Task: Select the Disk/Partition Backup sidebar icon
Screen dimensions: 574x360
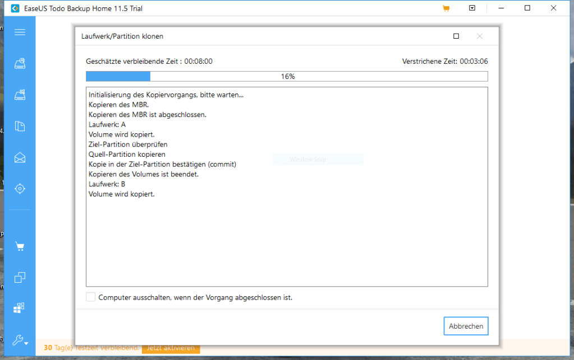Action: click(20, 64)
